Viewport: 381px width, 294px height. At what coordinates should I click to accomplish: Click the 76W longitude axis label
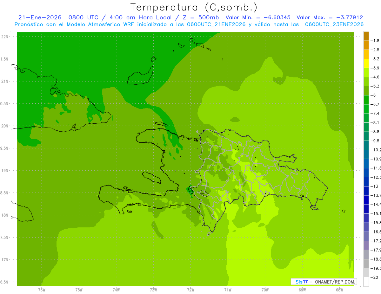pos(42,290)
